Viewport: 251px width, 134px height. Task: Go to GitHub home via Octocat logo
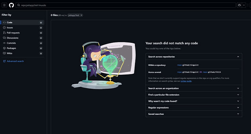[x=11, y=5]
